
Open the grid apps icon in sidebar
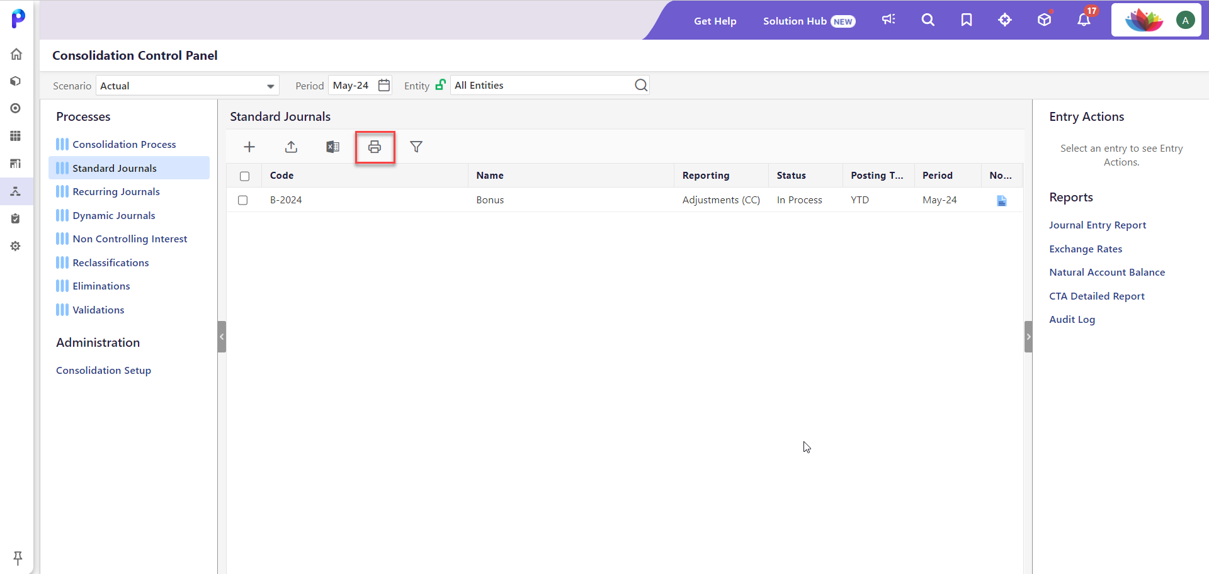click(x=16, y=136)
